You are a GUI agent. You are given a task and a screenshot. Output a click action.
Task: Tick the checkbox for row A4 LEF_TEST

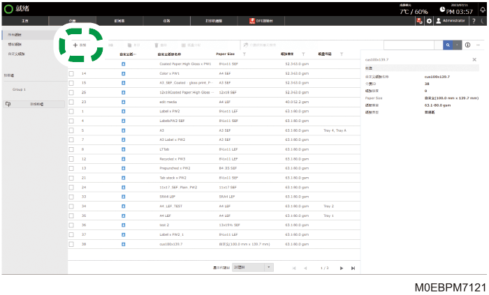71,206
